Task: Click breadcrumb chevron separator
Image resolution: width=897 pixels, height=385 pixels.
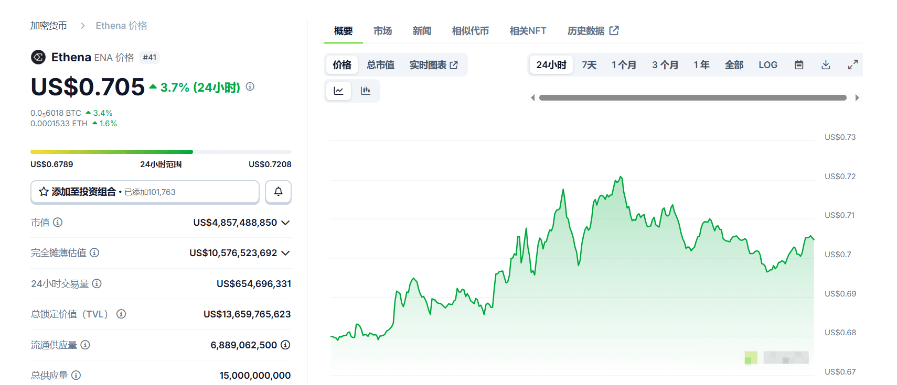Action: pos(82,26)
